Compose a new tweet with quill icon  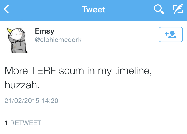[178, 10]
